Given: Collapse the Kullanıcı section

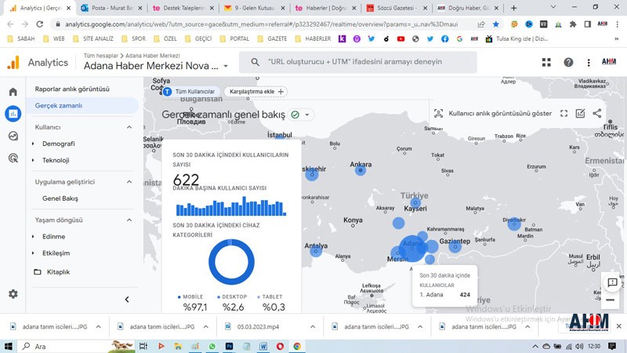Looking at the screenshot, I should (129, 127).
